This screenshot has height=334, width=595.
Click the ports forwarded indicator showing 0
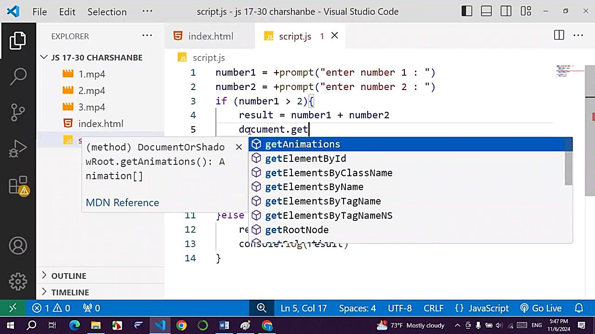click(91, 308)
